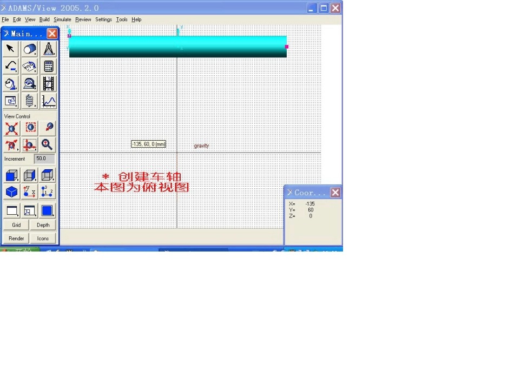Viewport: 514px width, 377px height.
Task: Open the File menu
Action: 5,19
